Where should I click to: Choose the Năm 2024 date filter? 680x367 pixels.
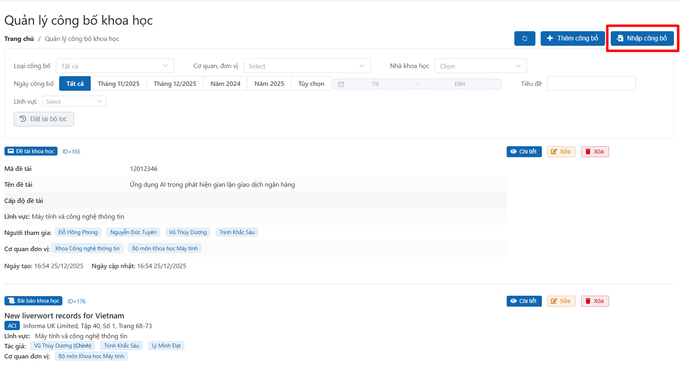225,84
